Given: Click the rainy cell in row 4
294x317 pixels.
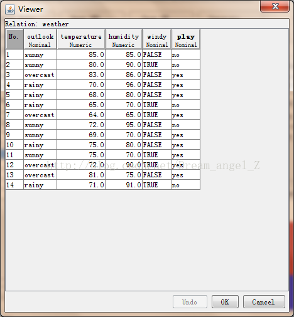Looking at the screenshot, I should 40,85.
